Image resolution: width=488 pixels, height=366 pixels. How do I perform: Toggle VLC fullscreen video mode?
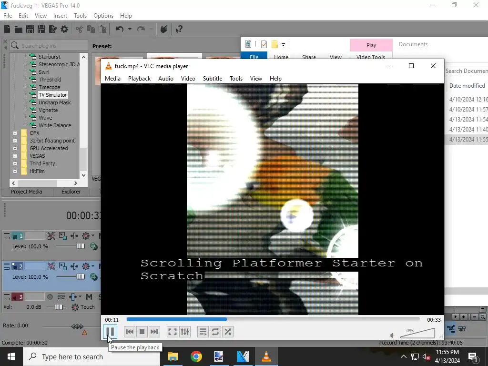point(173,332)
